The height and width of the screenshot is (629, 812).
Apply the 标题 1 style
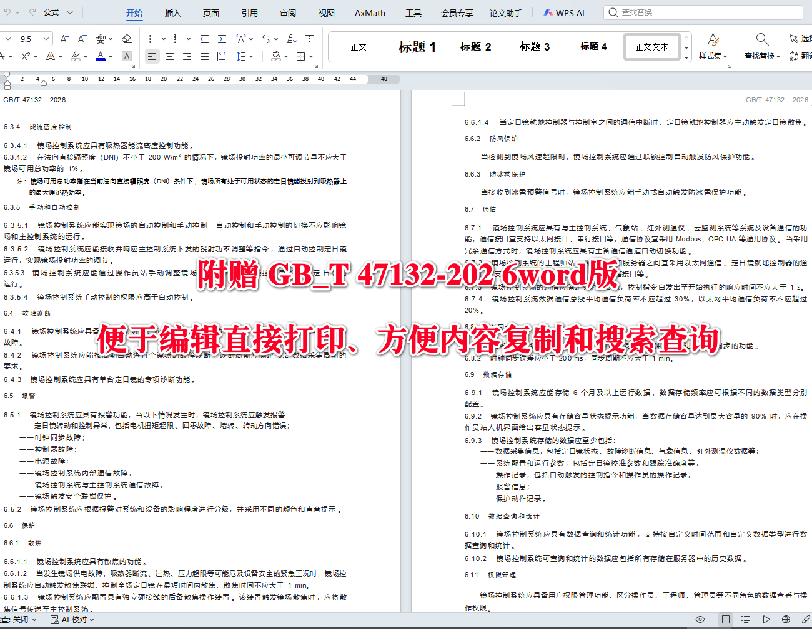pos(416,46)
